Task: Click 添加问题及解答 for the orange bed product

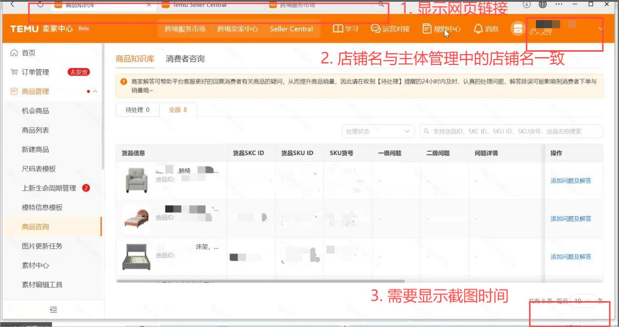Action: (571, 219)
